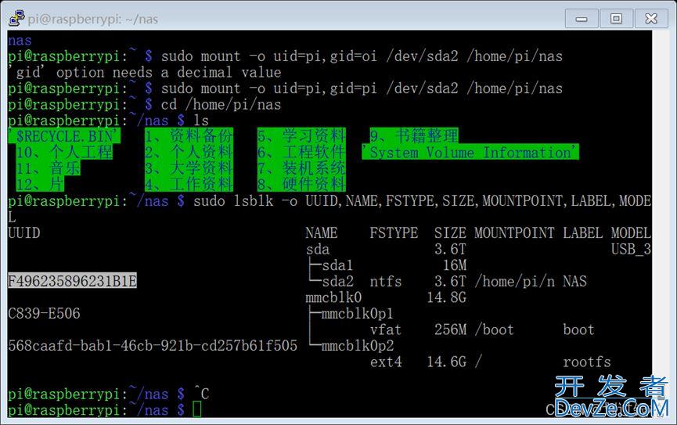Click the mount command containing gid=oi
The height and width of the screenshot is (425, 677).
click(x=362, y=56)
